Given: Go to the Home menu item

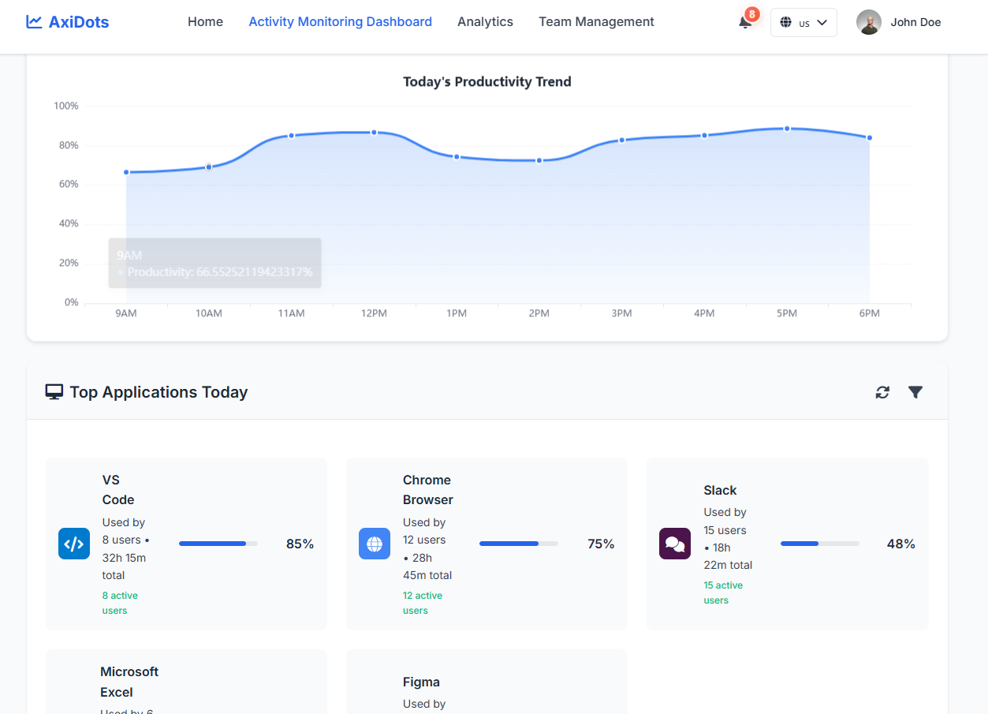Looking at the screenshot, I should click(x=205, y=22).
